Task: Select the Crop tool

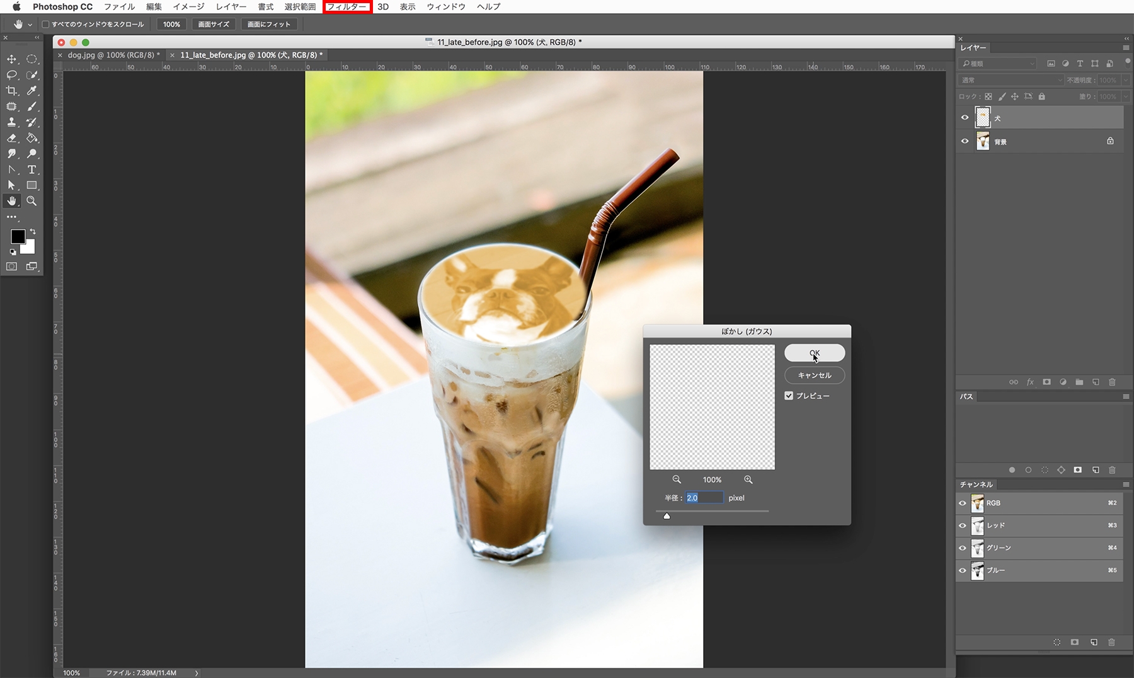Action: 12,91
